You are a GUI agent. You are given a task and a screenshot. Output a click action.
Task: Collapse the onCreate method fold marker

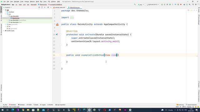point(60,35)
